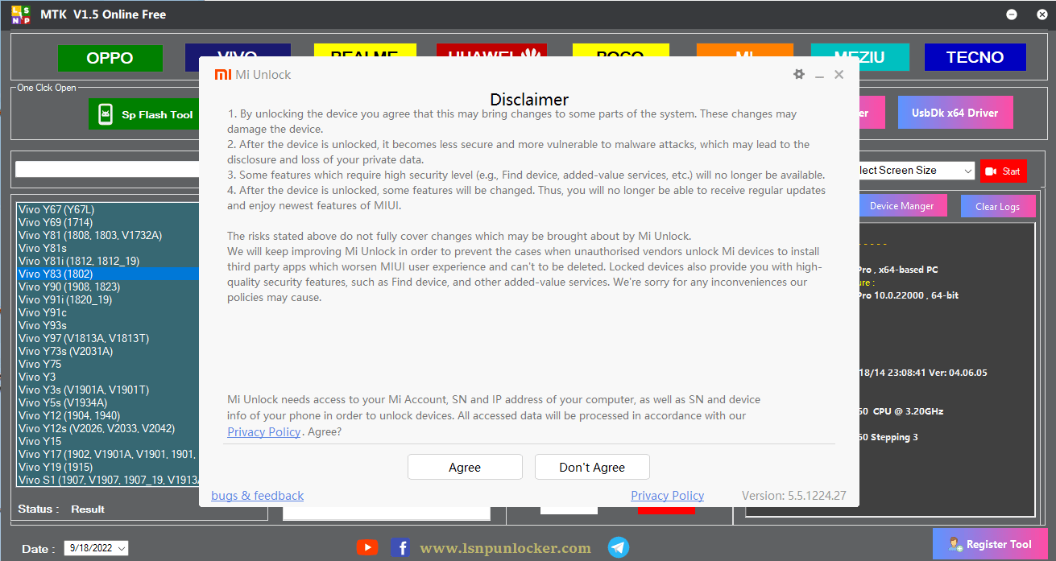Viewport: 1056px width, 561px height.
Task: Open the YouTube channel icon
Action: [x=367, y=547]
